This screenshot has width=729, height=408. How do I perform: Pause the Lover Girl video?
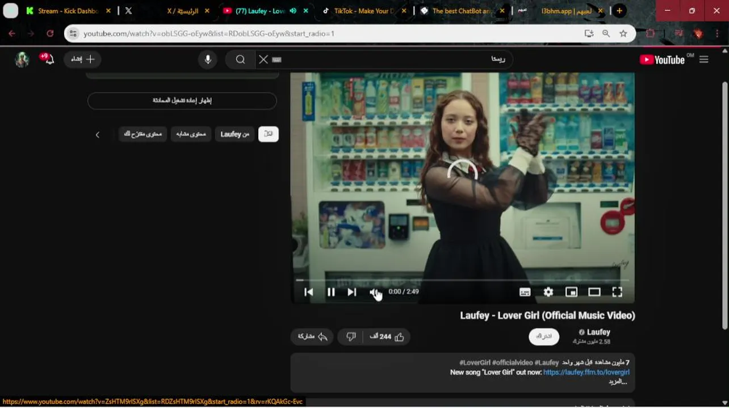[x=331, y=292]
